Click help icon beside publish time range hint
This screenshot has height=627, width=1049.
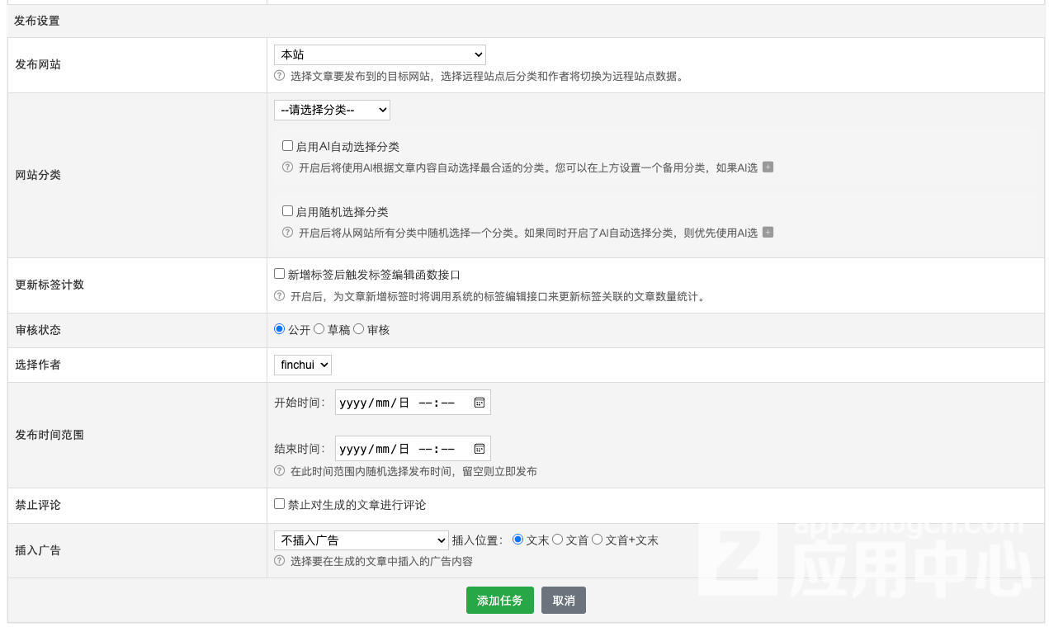coord(280,471)
